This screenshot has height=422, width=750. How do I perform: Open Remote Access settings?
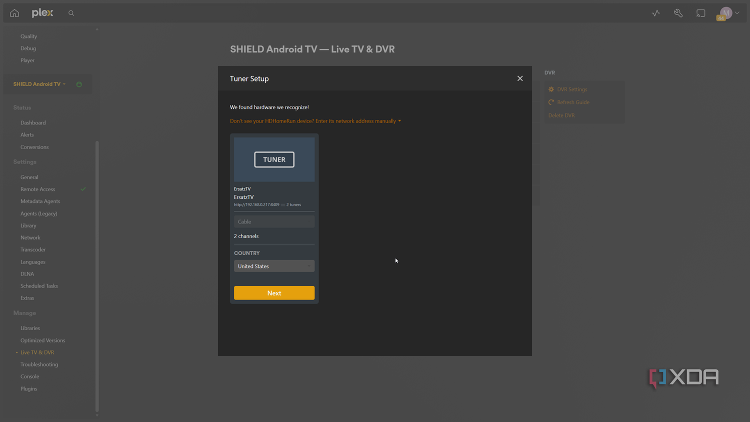click(38, 189)
